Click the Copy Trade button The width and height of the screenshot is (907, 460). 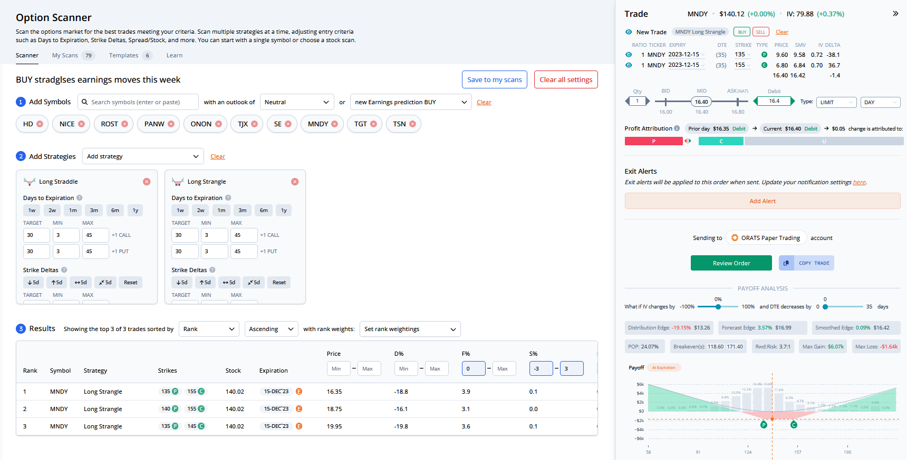[806, 263]
